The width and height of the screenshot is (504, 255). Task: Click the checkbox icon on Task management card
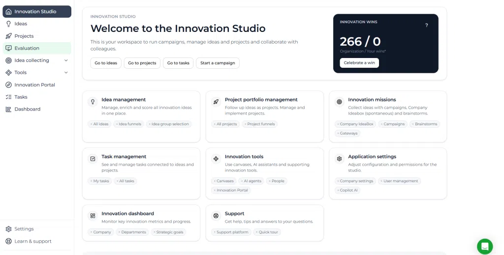pos(93,159)
